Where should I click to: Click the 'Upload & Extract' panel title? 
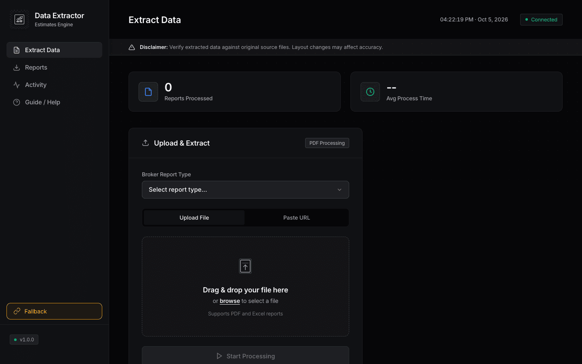point(182,143)
